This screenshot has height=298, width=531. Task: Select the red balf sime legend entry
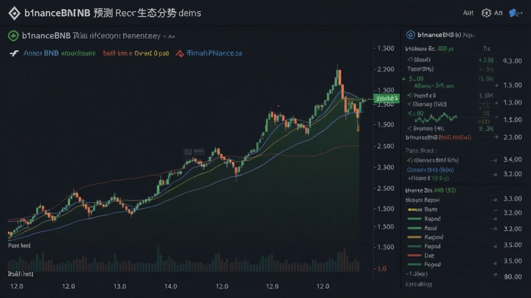click(x=118, y=53)
